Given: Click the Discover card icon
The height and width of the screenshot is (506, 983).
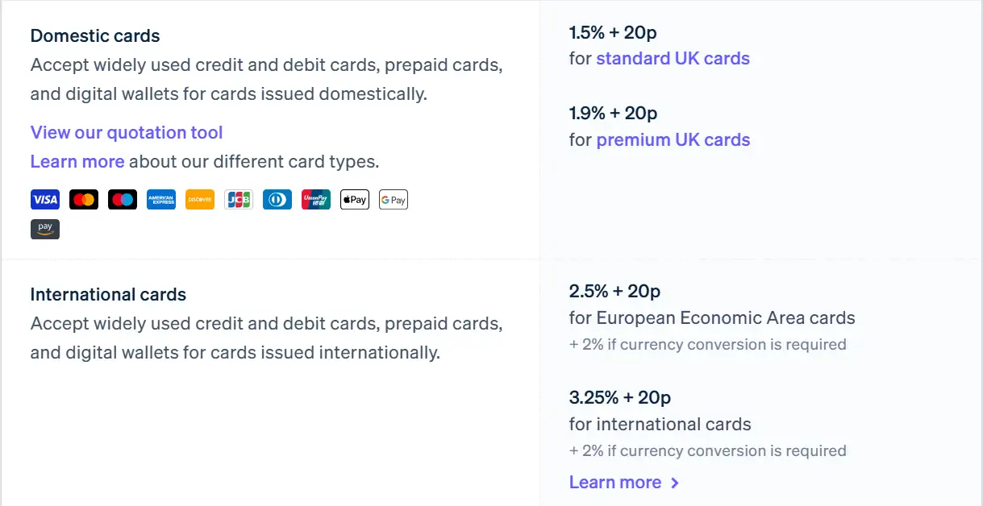Looking at the screenshot, I should [200, 200].
